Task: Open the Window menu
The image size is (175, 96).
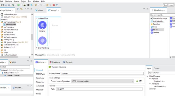Action: [36, 1]
